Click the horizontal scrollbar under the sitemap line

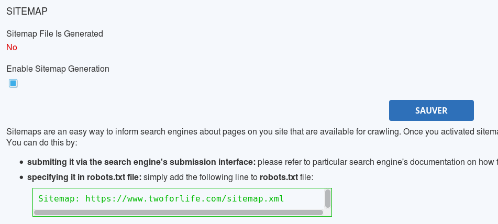(x=178, y=212)
